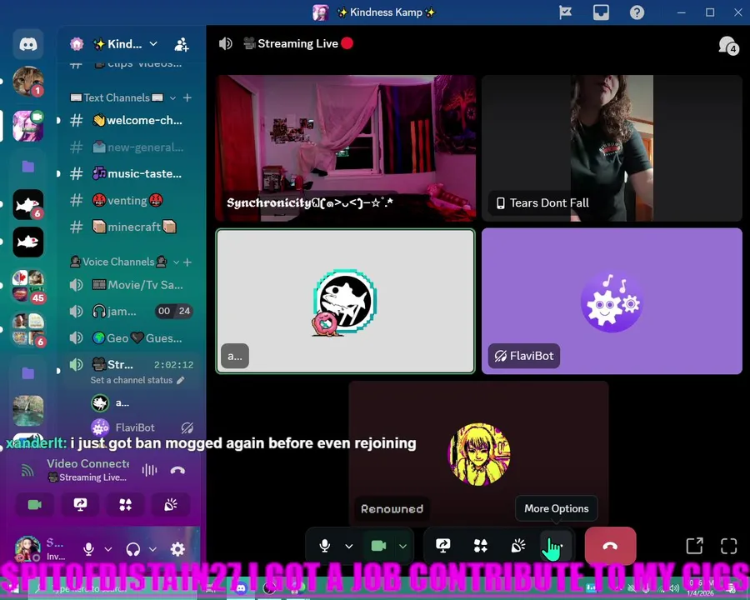This screenshot has width=750, height=600.
Task: Click the invite people icon
Action: coord(182,44)
